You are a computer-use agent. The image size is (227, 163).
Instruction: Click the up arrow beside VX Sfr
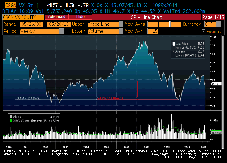pos(37,6)
